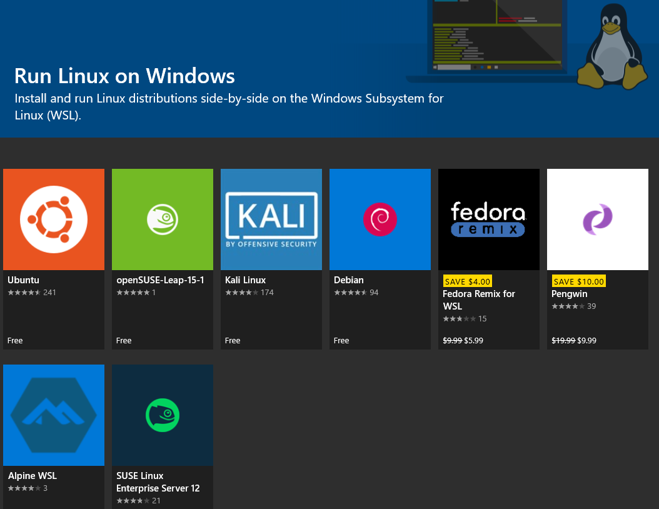Click the Fedora Remix for WSL title
This screenshot has height=509, width=659.
tap(479, 300)
